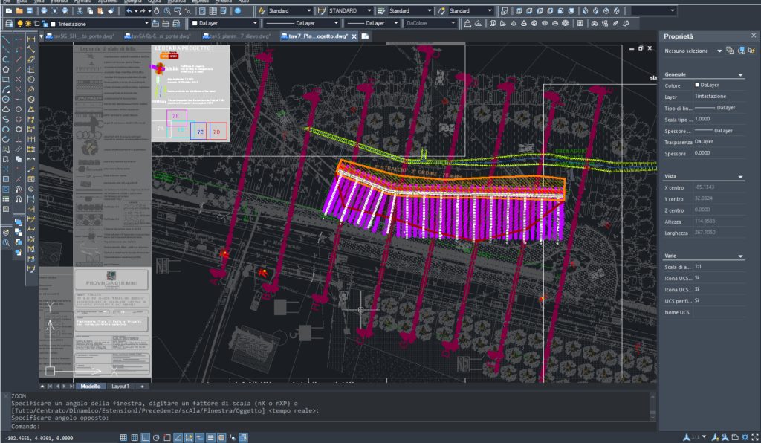Switch to the tav5_planim...7_rilievo.dwg tab
Viewport: 761px width, 443px height.
point(239,36)
